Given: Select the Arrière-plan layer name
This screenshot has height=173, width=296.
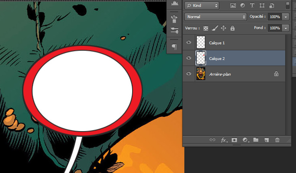Looking at the screenshot, I should 220,74.
